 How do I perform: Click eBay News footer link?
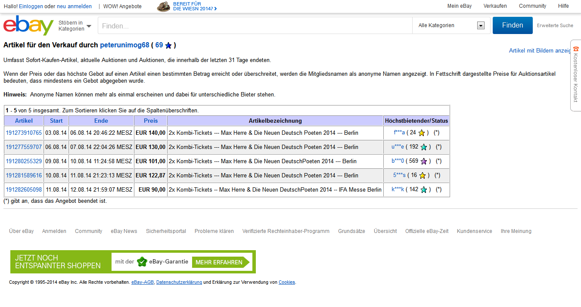(124, 231)
